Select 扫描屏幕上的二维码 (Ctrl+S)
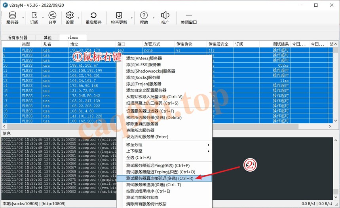Screen dimensions: 340x208 pos(164,103)
